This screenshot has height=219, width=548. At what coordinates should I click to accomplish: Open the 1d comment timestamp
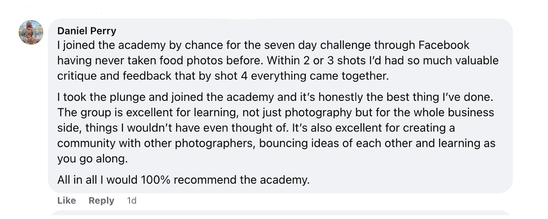pos(132,201)
